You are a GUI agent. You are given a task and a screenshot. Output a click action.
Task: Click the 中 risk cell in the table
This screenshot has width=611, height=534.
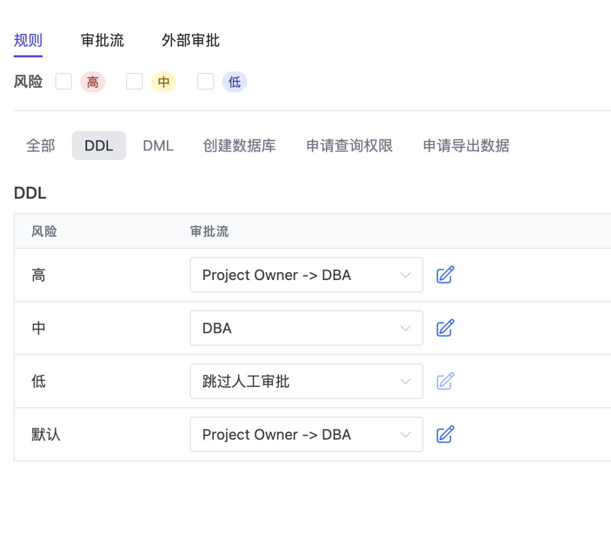pos(38,328)
